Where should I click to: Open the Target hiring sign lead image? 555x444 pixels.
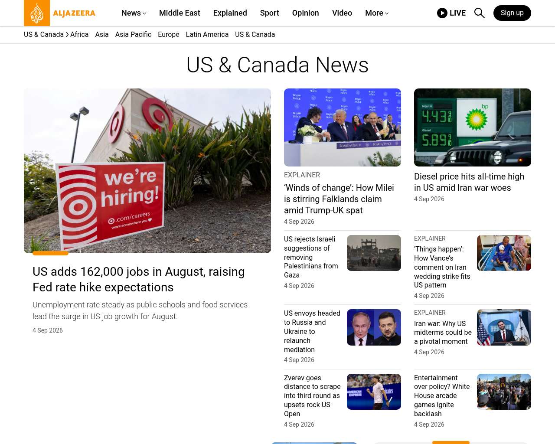click(x=147, y=171)
